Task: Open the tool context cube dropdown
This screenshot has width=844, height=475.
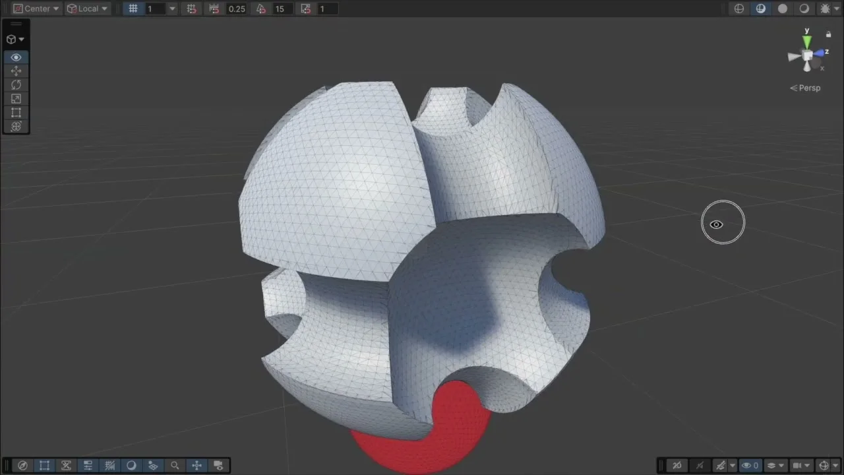Action: coord(16,40)
